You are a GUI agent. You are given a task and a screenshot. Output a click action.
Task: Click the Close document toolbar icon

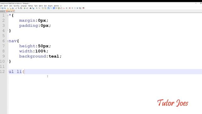click(x=8, y=8)
